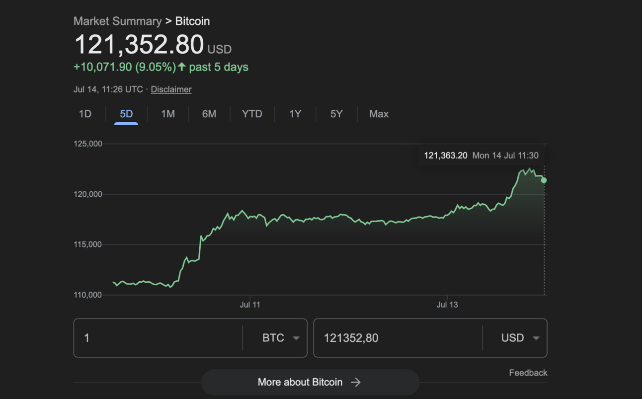This screenshot has height=399, width=642.
Task: Open More about Bitcoin
Action: click(310, 382)
